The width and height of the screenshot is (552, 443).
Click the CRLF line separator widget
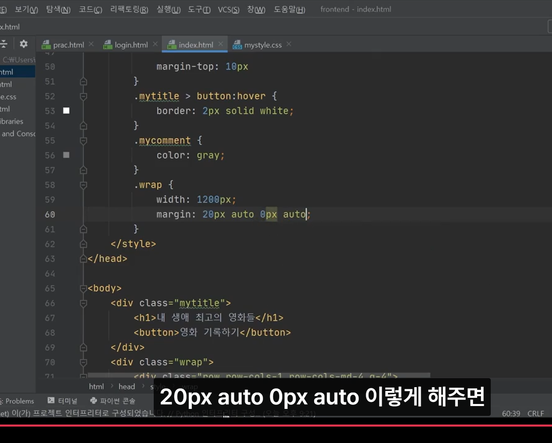[536, 413]
